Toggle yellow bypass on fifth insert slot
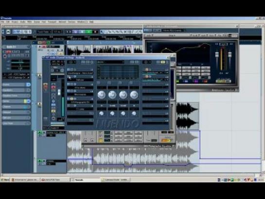Viewport: 265px width, 199px height. pyautogui.click(x=72, y=99)
